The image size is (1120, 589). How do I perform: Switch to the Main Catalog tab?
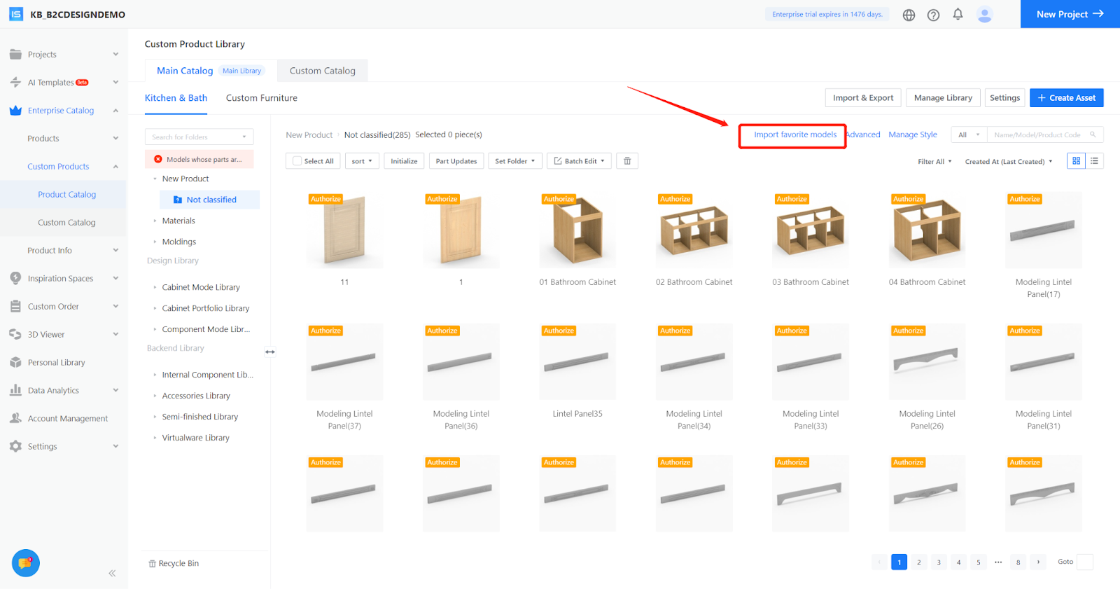(211, 71)
